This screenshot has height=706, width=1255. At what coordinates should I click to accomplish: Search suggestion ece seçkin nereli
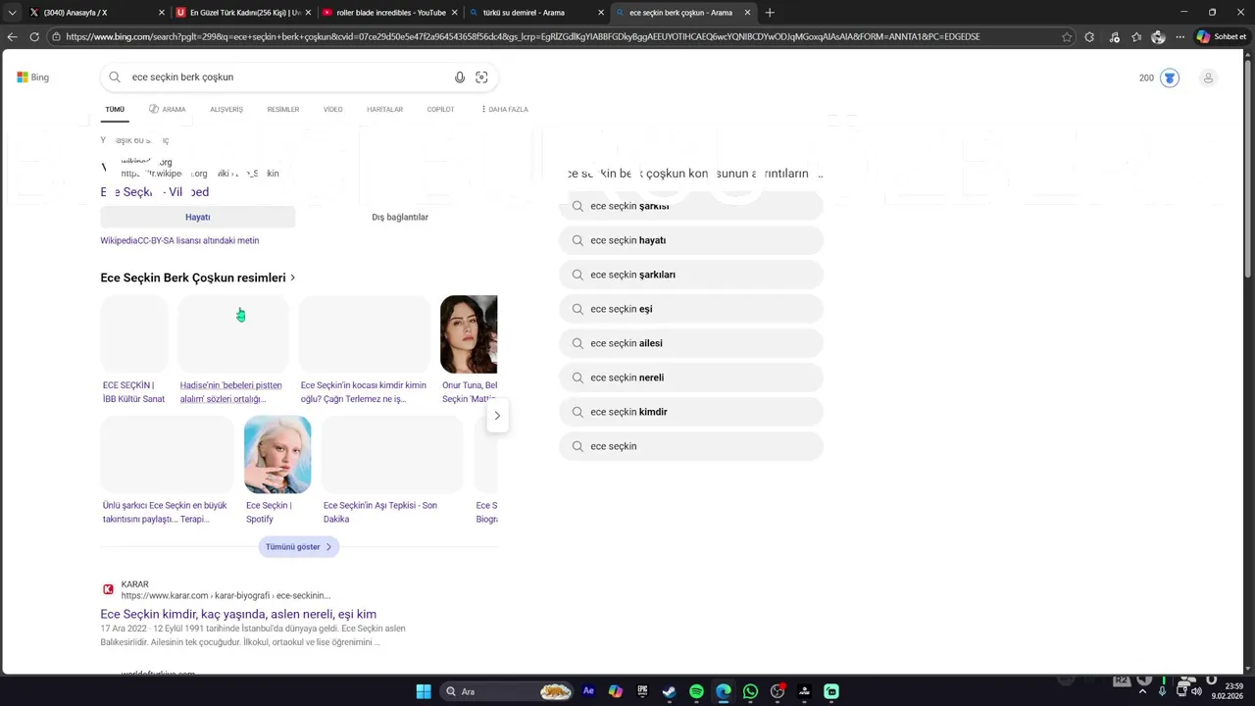coord(691,378)
